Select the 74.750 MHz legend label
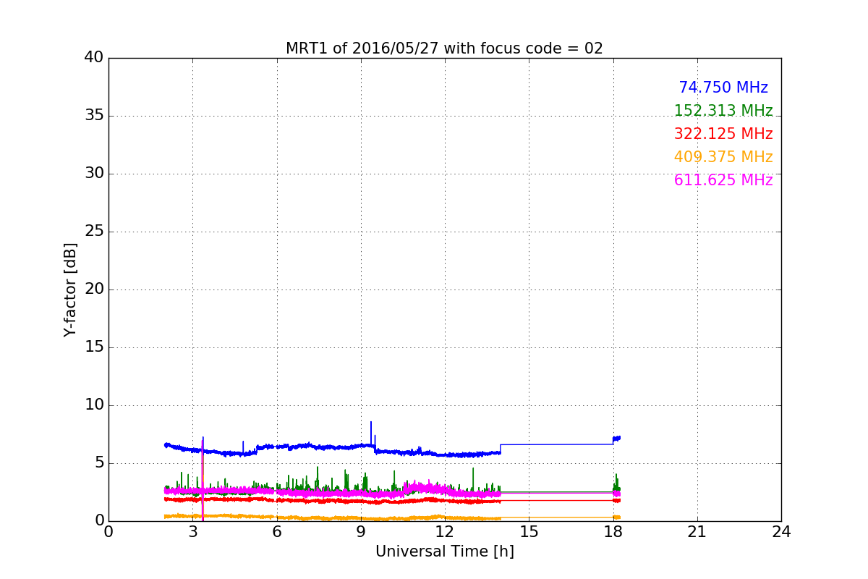The width and height of the screenshot is (868, 579). click(x=723, y=88)
